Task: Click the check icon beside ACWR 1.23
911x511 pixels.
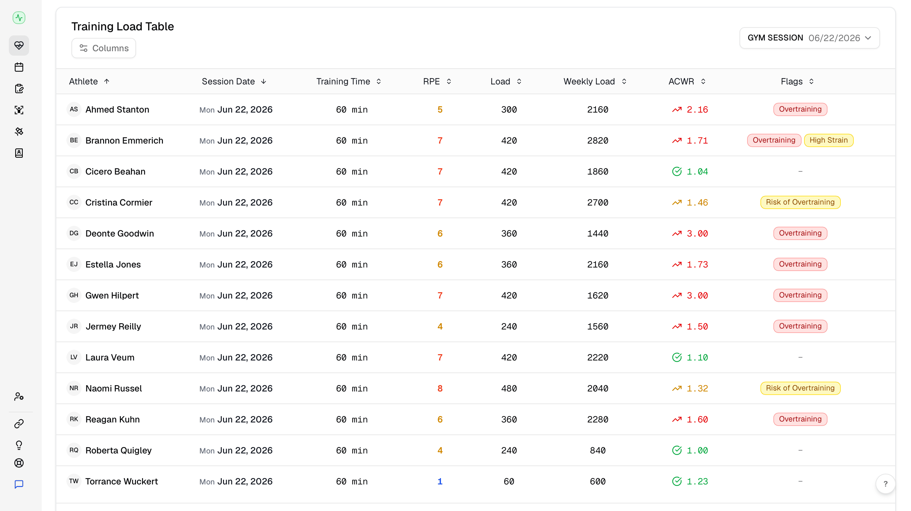Action: [x=677, y=481]
